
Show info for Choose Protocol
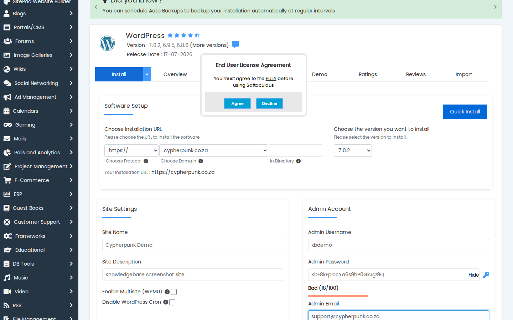[x=146, y=161]
